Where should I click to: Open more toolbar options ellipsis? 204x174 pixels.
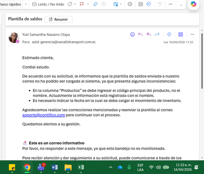click(x=171, y=4)
